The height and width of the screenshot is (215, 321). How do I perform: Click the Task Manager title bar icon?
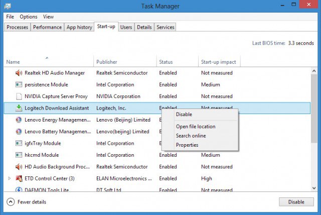[x=8, y=6]
